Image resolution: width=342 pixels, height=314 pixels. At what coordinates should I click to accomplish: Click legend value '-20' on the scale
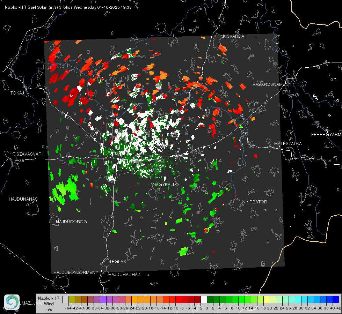click(x=144, y=308)
